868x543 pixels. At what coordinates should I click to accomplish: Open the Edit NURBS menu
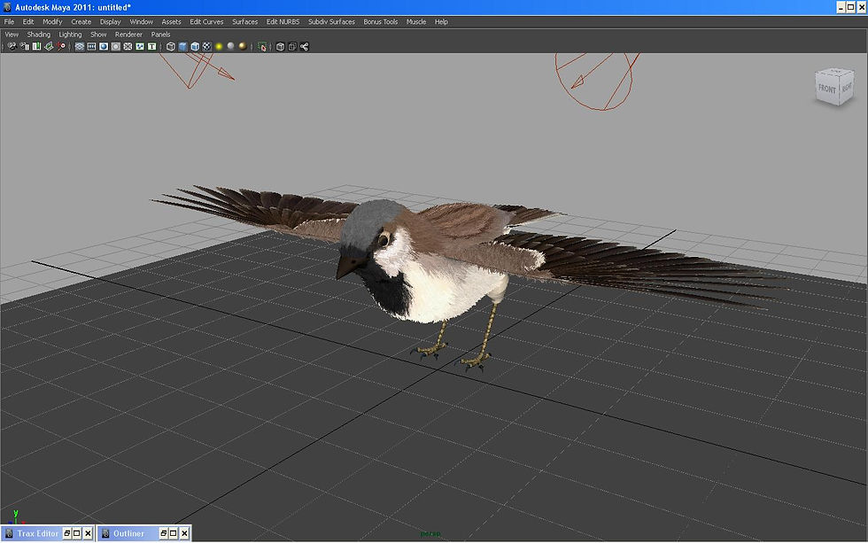click(283, 21)
